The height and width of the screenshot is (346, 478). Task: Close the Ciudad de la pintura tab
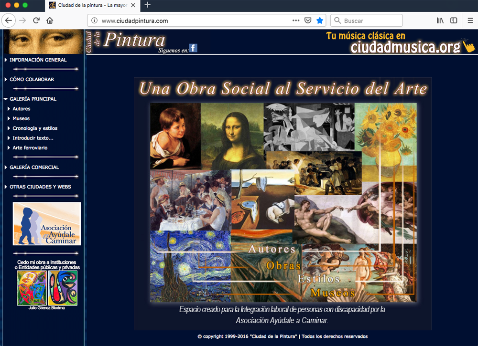(133, 5)
